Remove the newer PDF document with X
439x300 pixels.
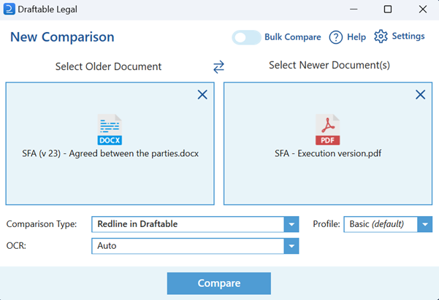click(420, 95)
